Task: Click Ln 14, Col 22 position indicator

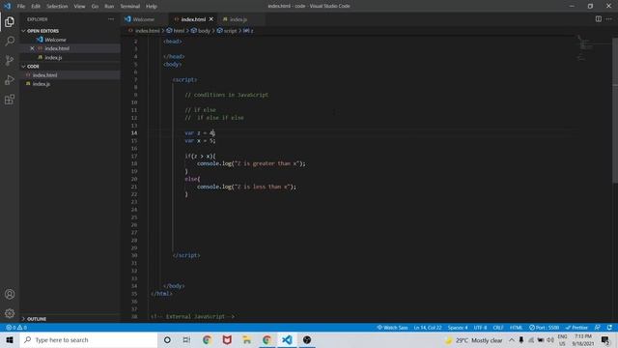Action: [x=428, y=328]
